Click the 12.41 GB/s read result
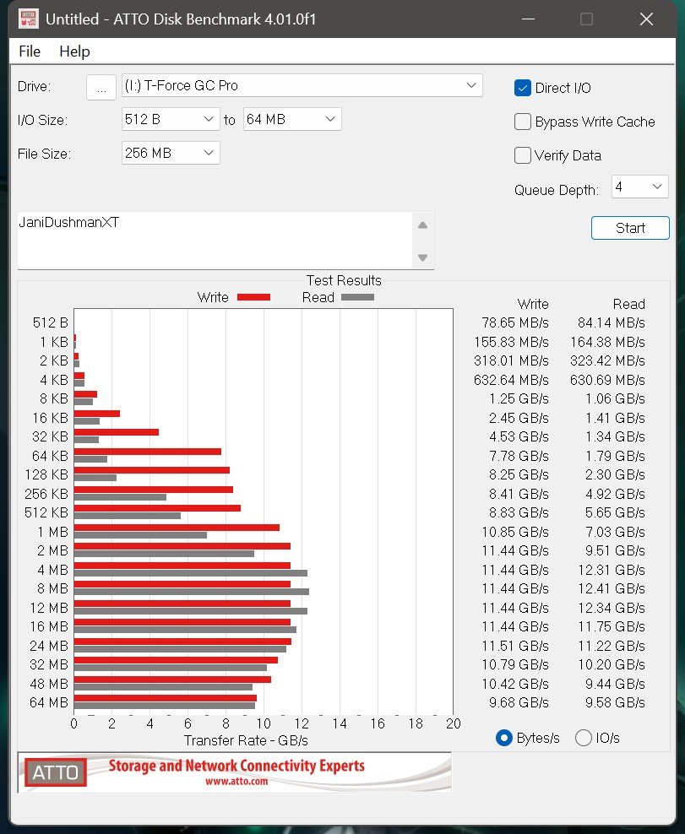 (x=611, y=589)
